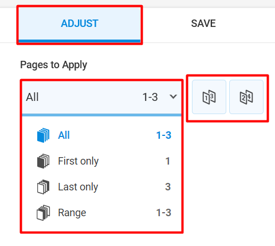Click the first-page icon next to First only
This screenshot has height=246, width=275.
[43, 161]
